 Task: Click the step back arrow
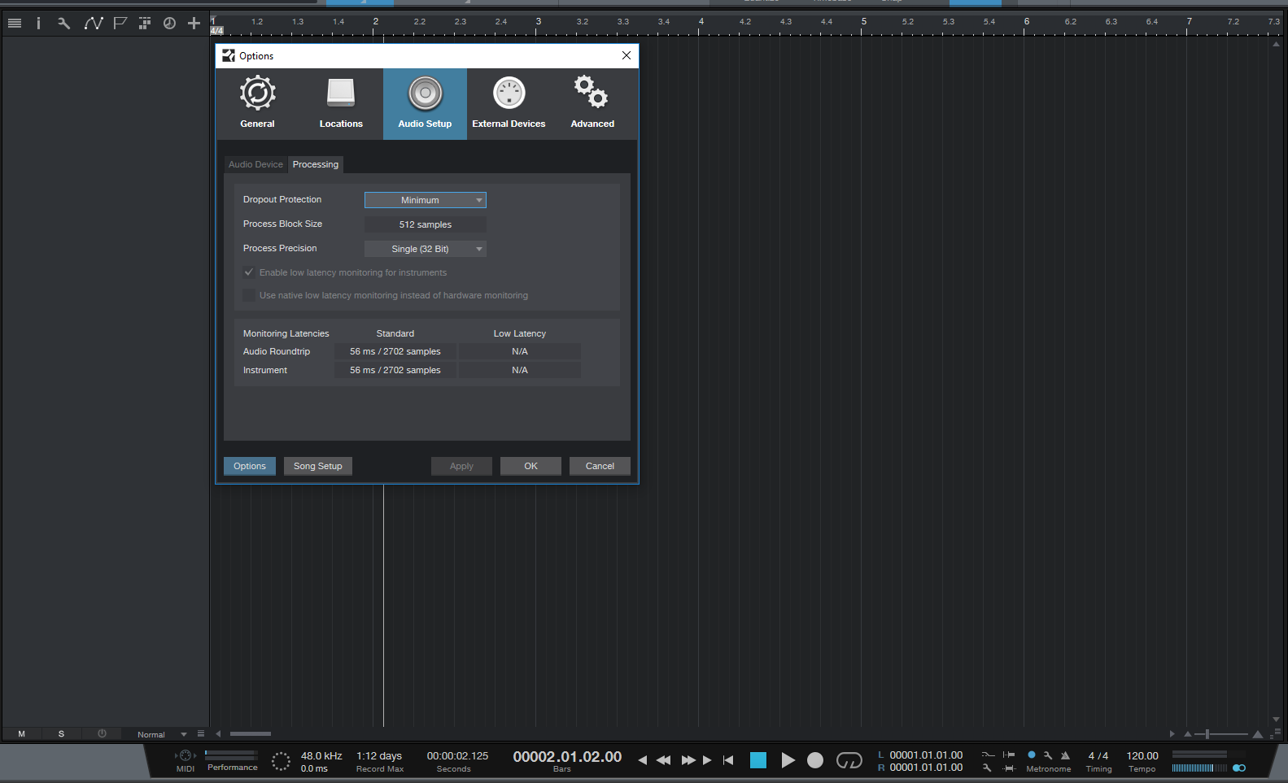[643, 760]
